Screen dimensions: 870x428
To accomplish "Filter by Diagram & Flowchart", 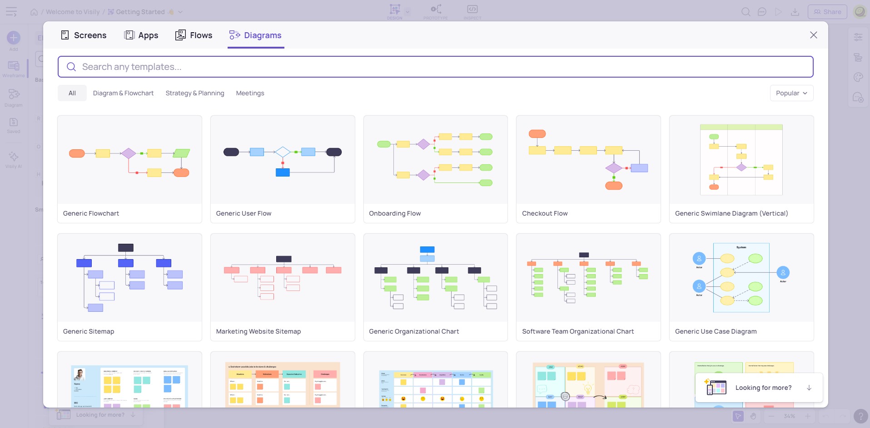I will click(124, 93).
